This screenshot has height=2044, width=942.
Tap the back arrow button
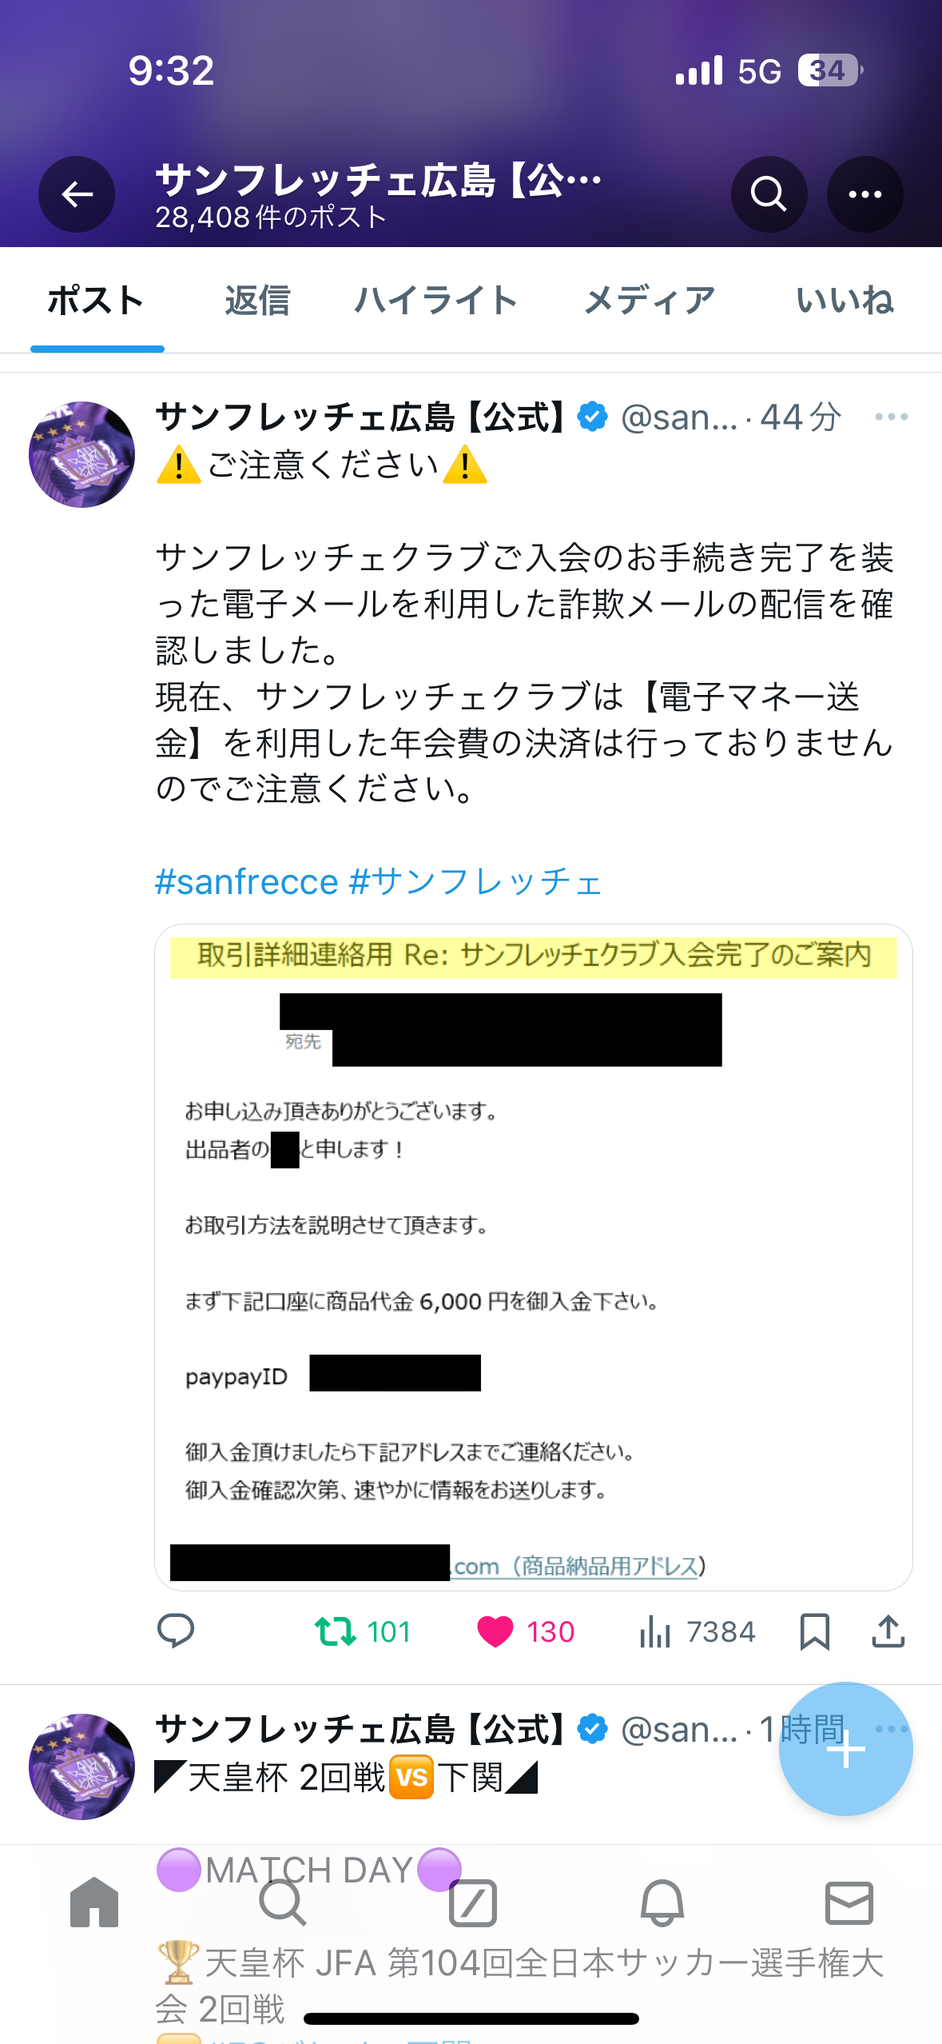tap(77, 194)
